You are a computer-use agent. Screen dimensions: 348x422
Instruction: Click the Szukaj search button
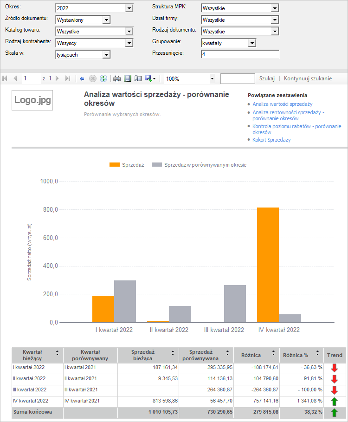click(267, 78)
